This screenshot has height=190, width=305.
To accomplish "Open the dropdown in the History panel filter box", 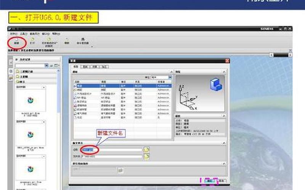I will click(47, 65).
